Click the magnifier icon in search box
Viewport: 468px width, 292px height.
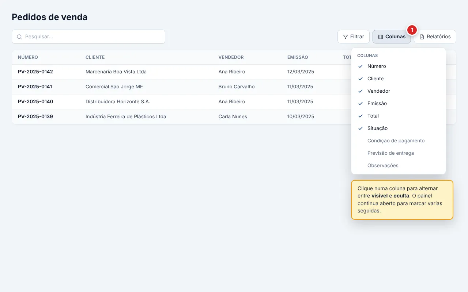pos(19,37)
